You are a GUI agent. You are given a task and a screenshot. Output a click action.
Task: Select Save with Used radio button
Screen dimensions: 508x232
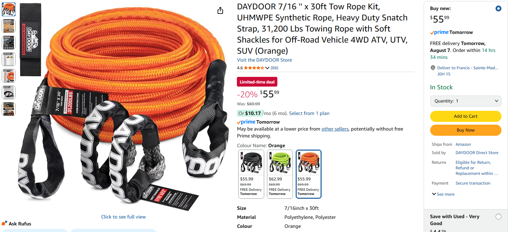click(498, 217)
